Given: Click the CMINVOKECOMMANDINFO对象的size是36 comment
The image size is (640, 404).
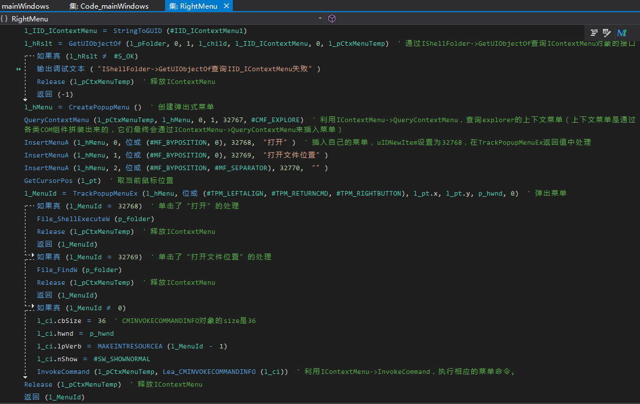Looking at the screenshot, I should (189, 321).
